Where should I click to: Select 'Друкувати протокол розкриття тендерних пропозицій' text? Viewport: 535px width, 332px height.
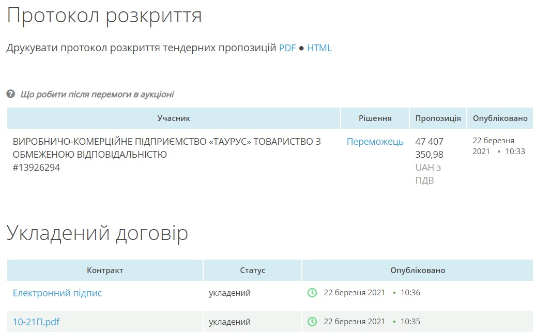pos(141,48)
